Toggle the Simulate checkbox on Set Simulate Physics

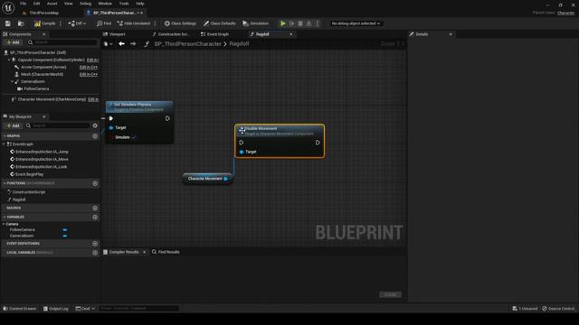tap(134, 137)
